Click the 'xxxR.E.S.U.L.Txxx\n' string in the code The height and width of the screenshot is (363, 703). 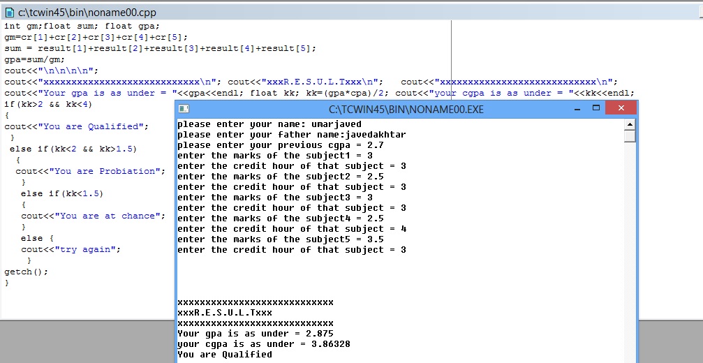320,82
